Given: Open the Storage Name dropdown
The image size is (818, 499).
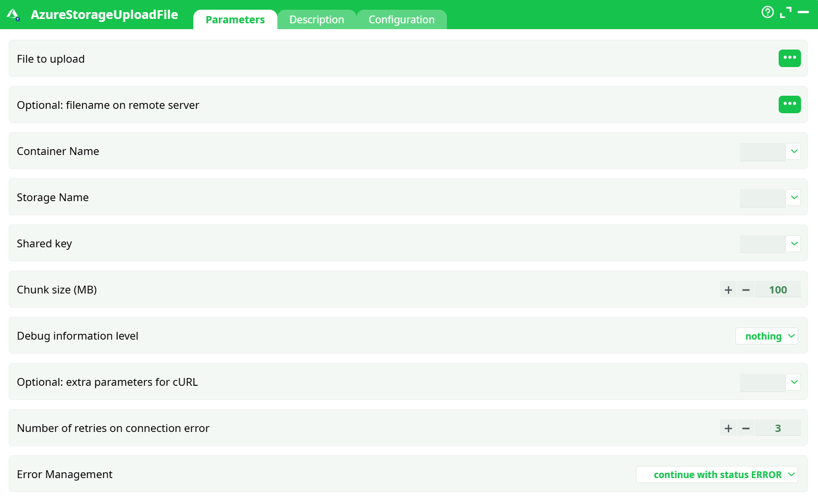Looking at the screenshot, I should 794,197.
